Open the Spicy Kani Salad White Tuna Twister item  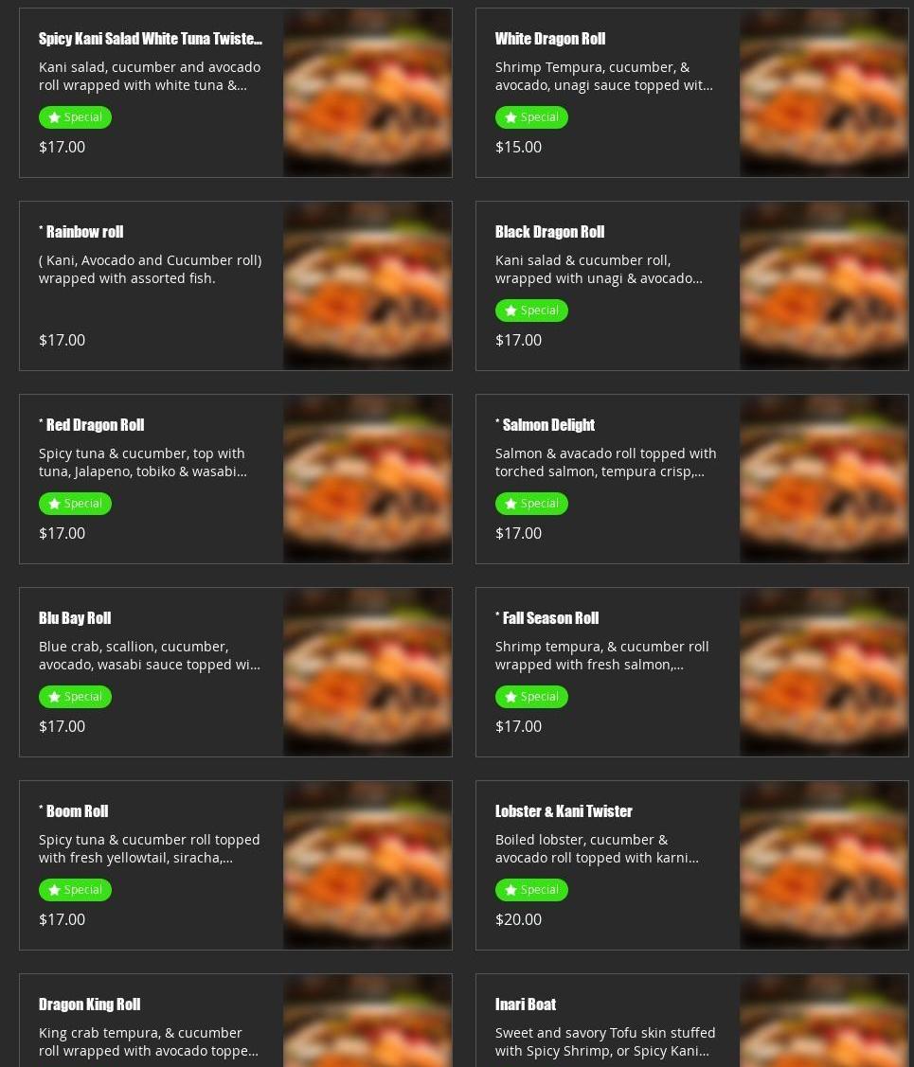point(236,93)
